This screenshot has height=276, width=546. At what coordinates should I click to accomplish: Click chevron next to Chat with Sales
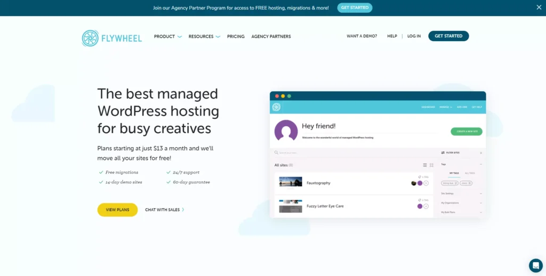tap(183, 210)
